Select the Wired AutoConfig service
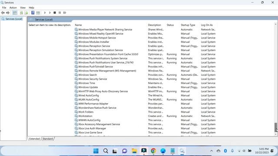 point(89,95)
